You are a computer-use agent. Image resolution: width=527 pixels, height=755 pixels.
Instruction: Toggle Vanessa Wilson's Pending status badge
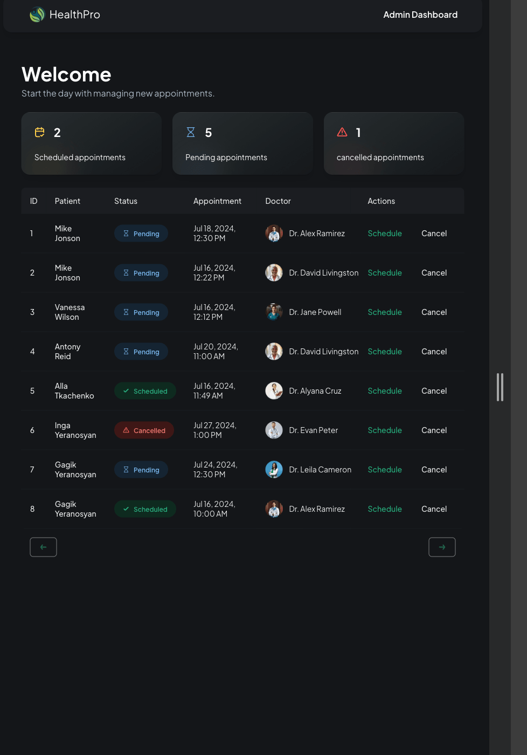click(x=141, y=312)
